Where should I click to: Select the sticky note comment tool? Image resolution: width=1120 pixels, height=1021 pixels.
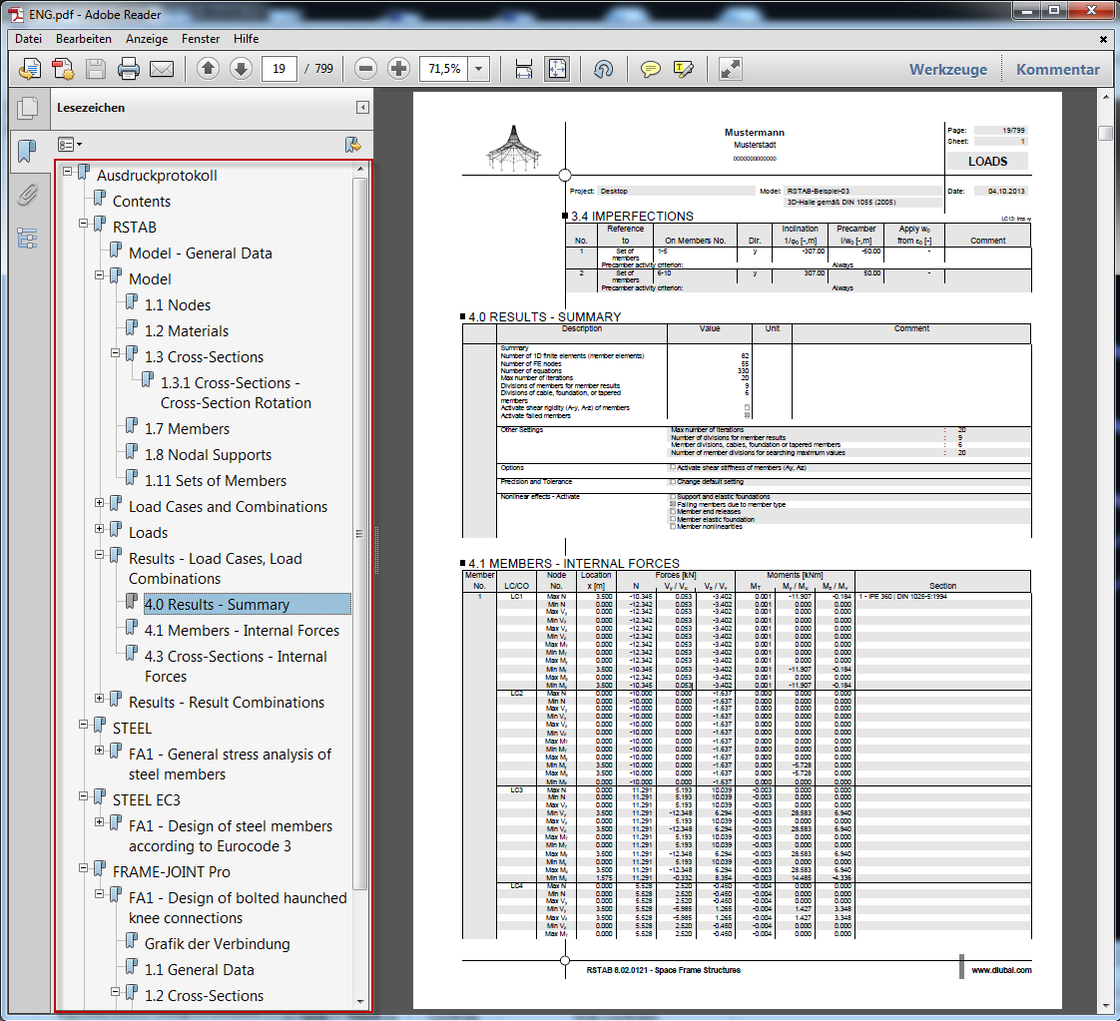[x=652, y=69]
